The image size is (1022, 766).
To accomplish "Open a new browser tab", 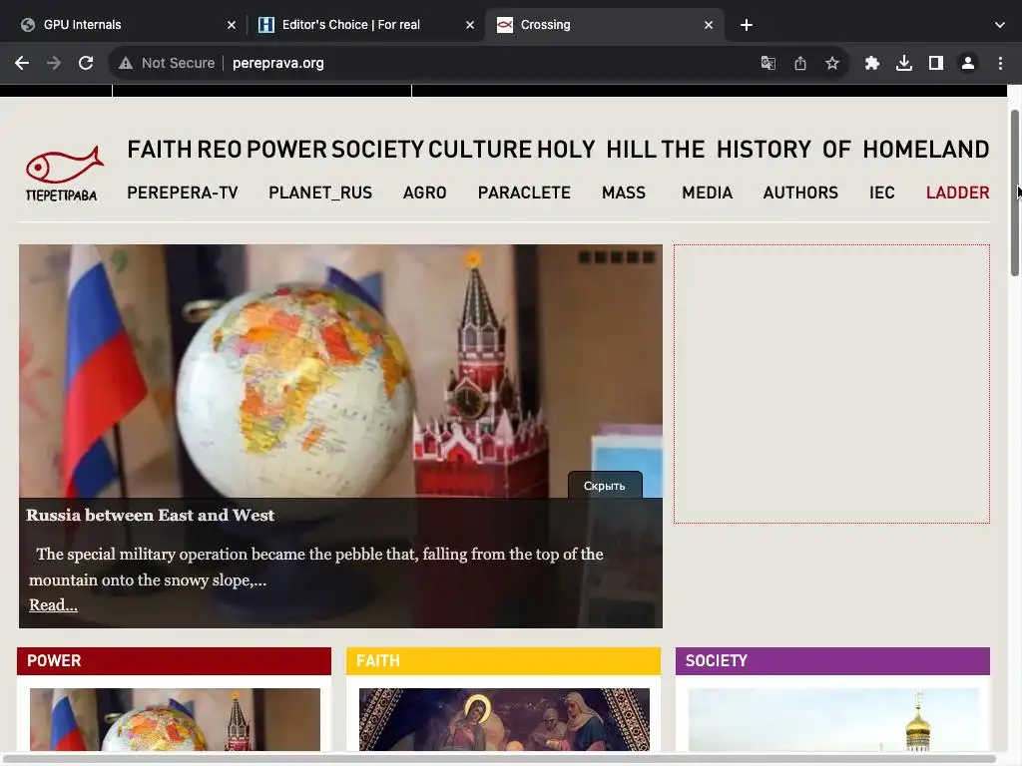I will (747, 25).
